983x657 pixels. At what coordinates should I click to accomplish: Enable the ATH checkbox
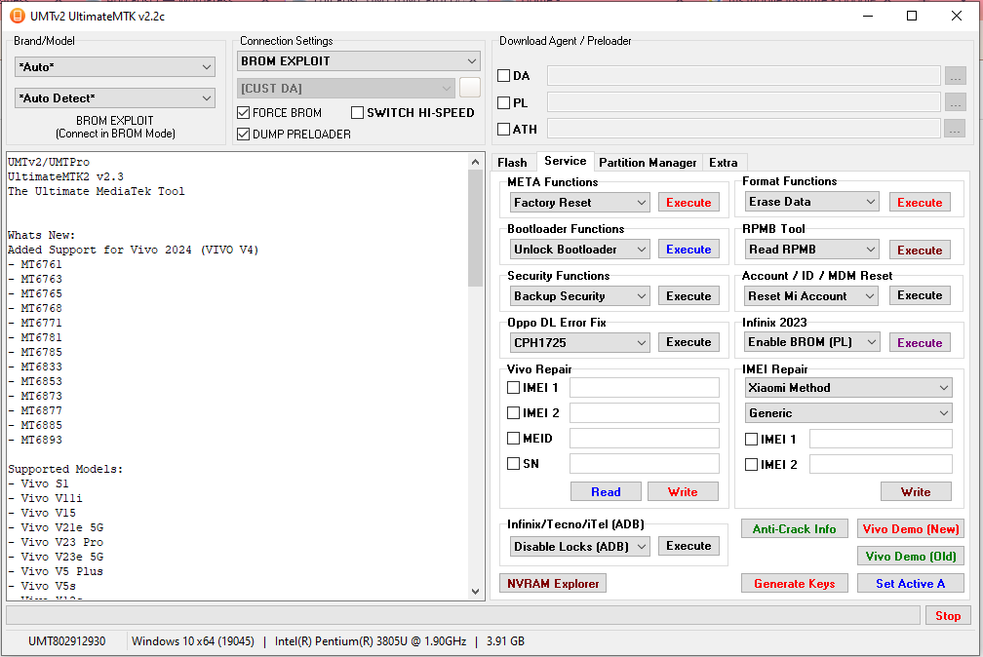tap(503, 129)
